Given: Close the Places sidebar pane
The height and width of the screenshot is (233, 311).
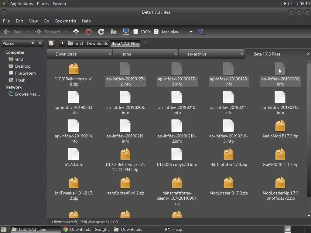Looking at the screenshot, I should 40,43.
